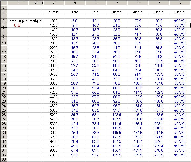The image size is (191, 162).
Task: Click the '4ième' gear heading cell
Action: pos(138,12)
